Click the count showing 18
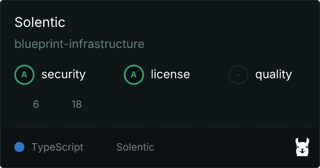The image size is (320, 168). (x=76, y=104)
